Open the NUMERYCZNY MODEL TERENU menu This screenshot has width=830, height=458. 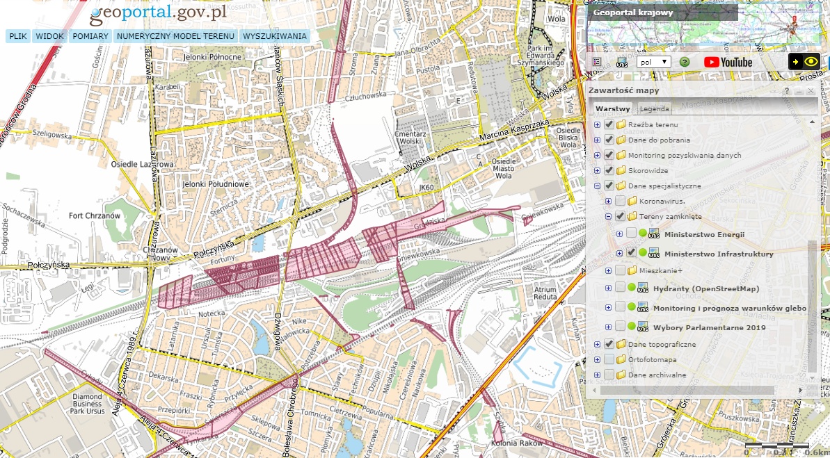[175, 36]
